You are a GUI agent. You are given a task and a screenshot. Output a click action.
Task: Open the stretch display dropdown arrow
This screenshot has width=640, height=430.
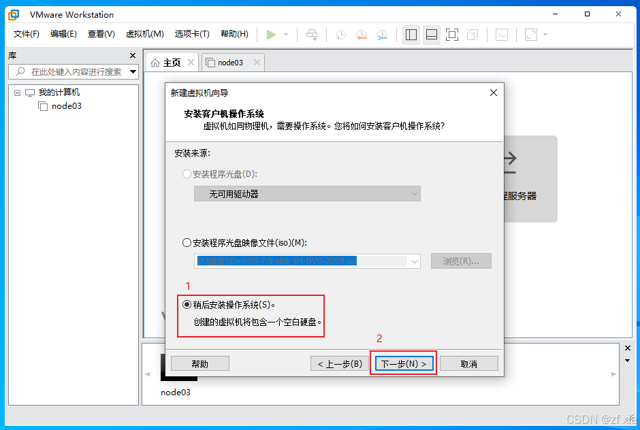[x=545, y=35]
